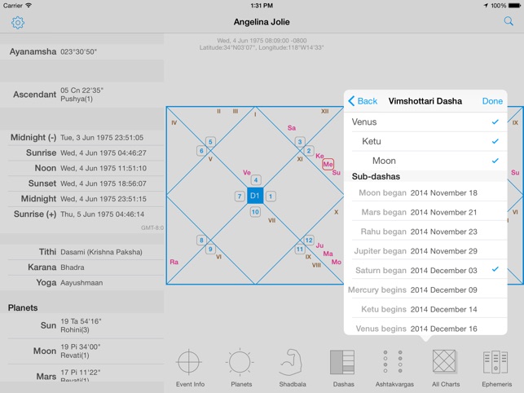This screenshot has width=524, height=393.
Task: Tap Sun 19 Ta 54'16" planet row
Action: 81,325
